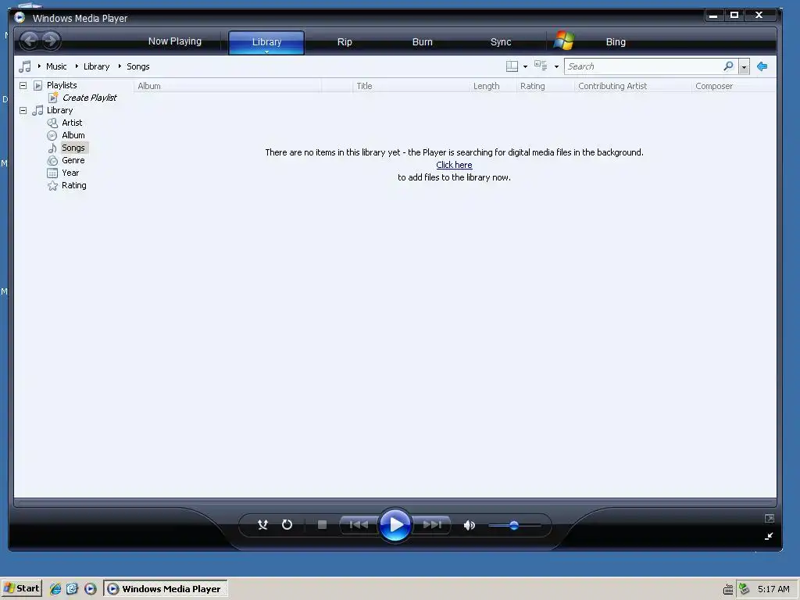Screen dimensions: 800x600
Task: Launch Internet Explorer from quick launch
Action: tap(55, 589)
